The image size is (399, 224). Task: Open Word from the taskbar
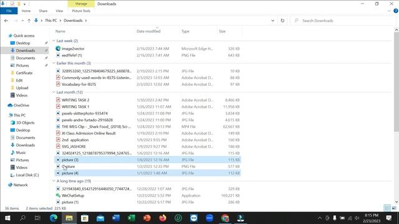[x=116, y=218]
